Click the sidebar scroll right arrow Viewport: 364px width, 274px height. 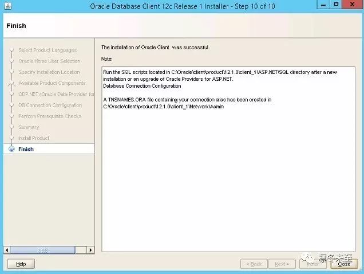90,250
